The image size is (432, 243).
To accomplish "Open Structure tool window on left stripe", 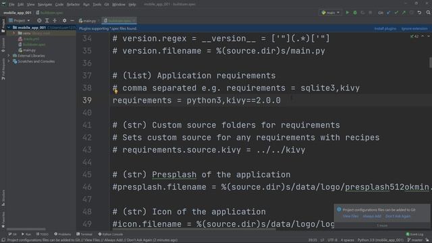I will point(3,198).
